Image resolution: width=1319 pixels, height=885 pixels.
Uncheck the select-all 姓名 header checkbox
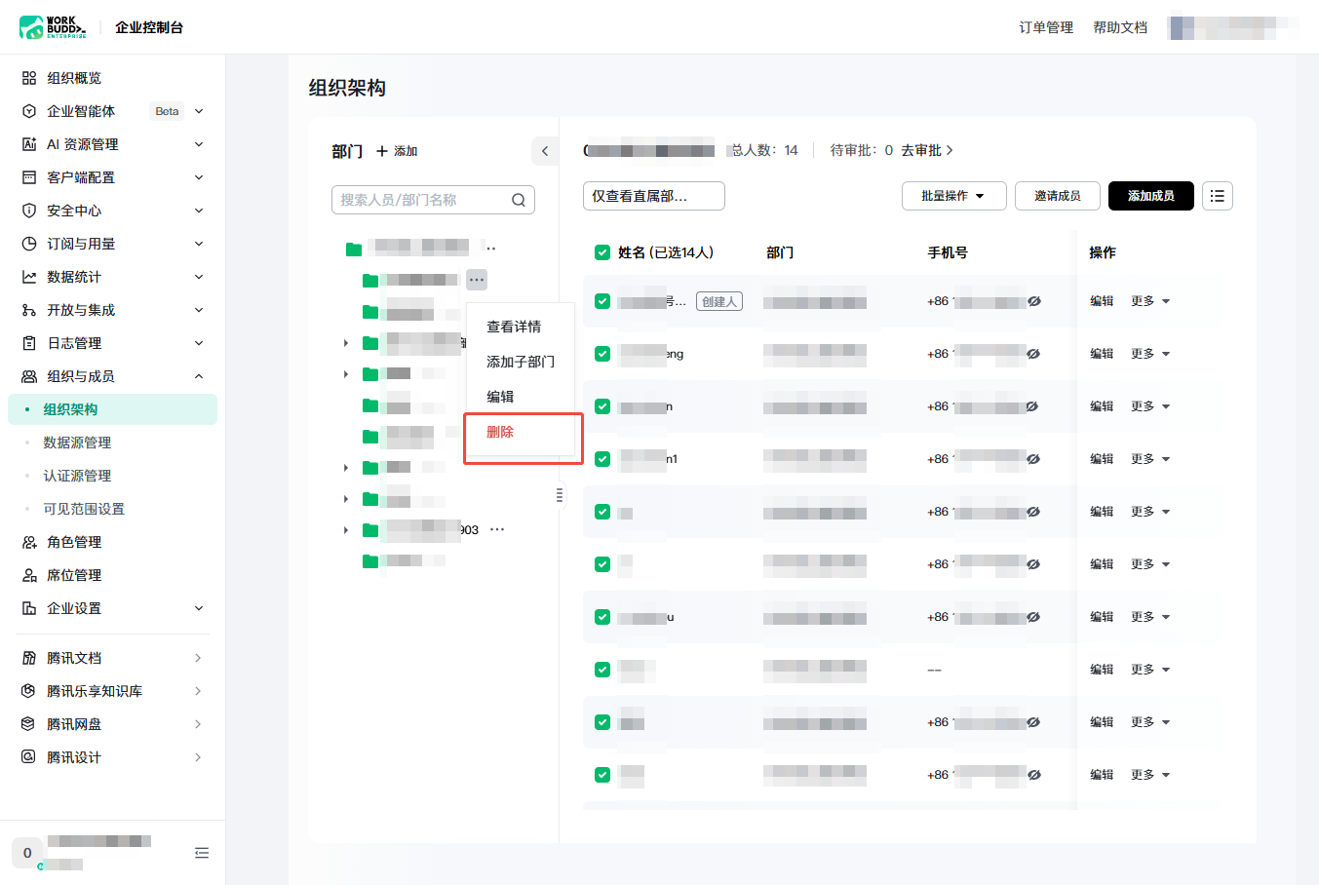tap(602, 252)
